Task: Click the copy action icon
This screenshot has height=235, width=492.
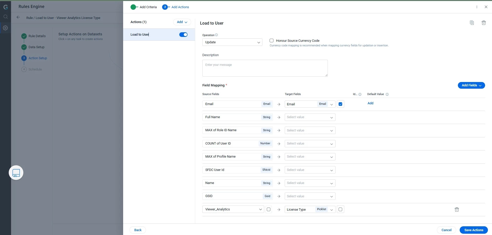Action: [x=472, y=23]
